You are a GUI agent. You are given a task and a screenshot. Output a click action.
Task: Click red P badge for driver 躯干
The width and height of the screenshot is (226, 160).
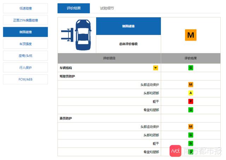tap(191, 101)
